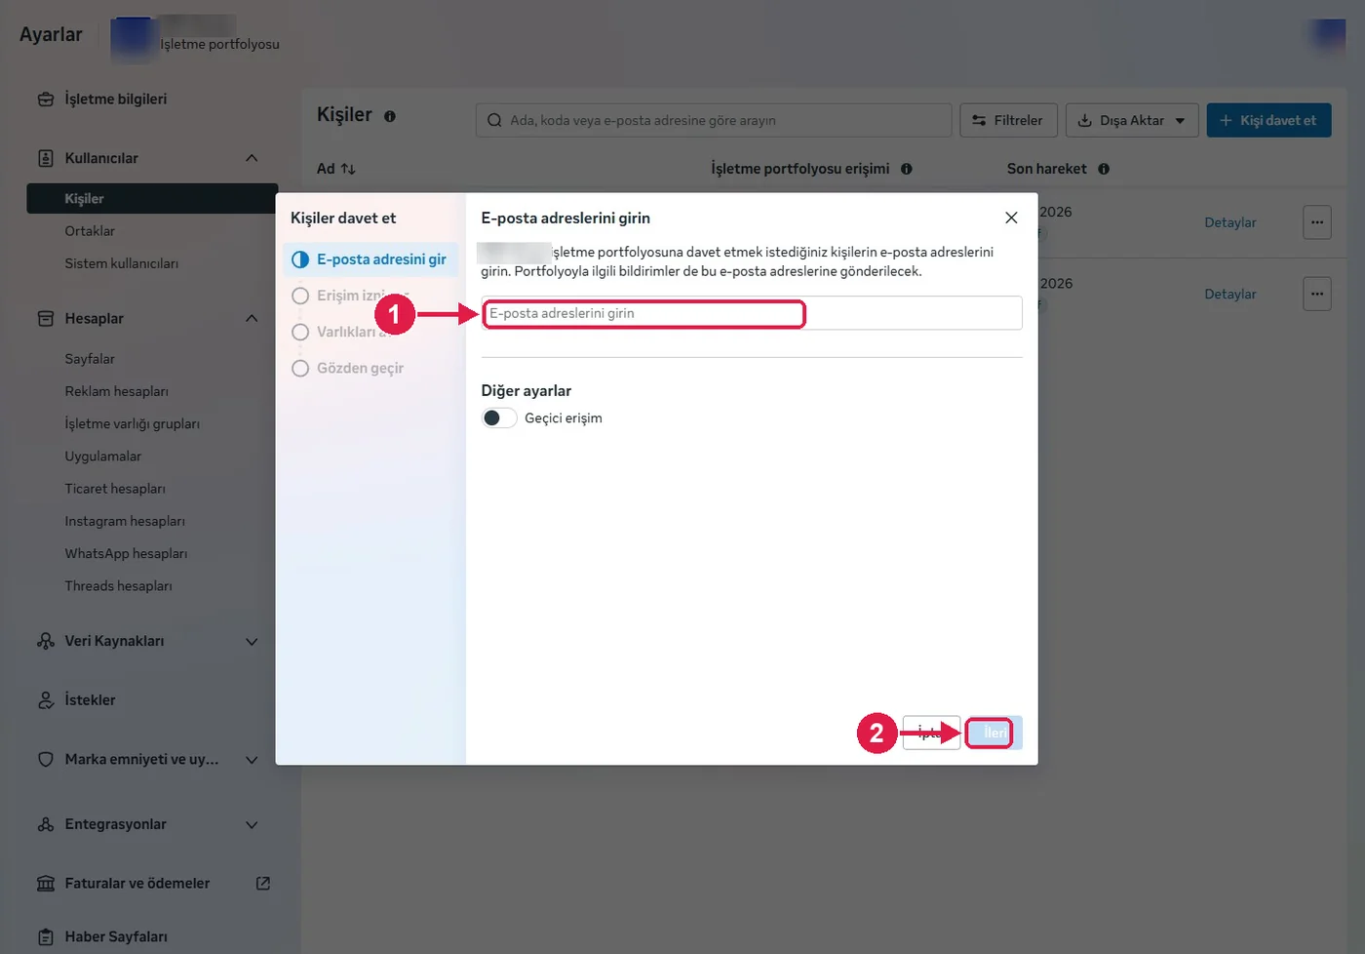
Task: Click the Marka emniyeti shield icon
Action: pyautogui.click(x=46, y=760)
